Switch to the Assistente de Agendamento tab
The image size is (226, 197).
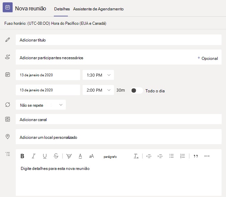[98, 9]
